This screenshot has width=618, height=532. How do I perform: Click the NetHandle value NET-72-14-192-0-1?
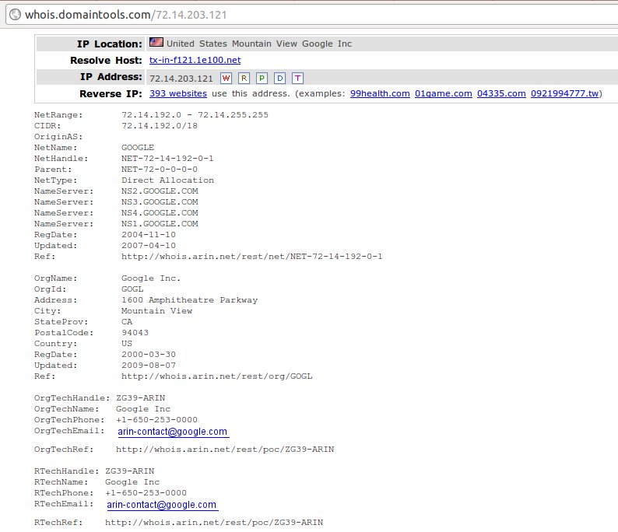pos(167,159)
